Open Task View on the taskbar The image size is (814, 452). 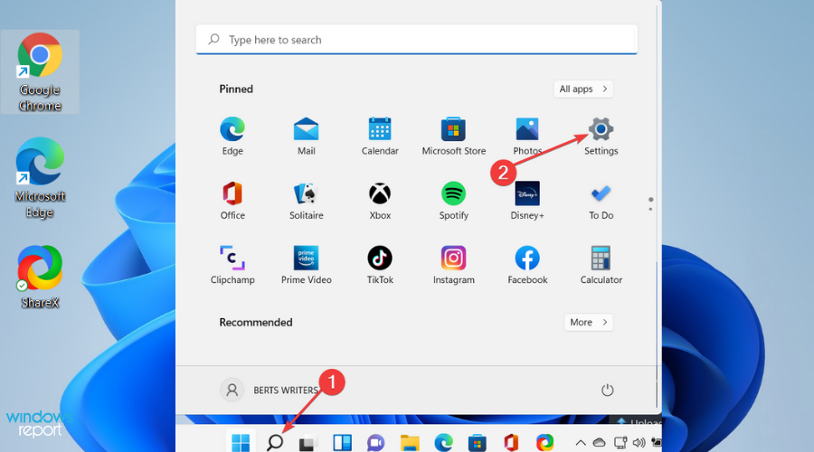[x=308, y=442]
